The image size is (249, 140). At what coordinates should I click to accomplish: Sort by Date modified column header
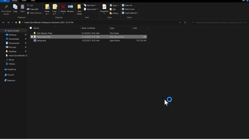pos(88,28)
